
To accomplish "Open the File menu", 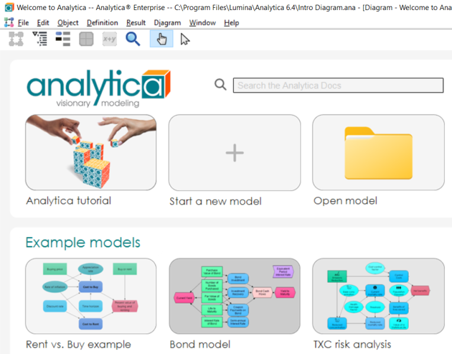I will click(23, 22).
